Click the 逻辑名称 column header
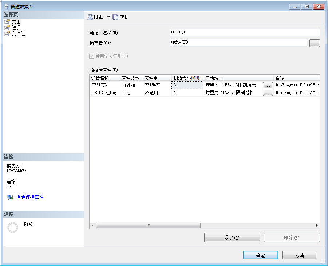The image size is (328, 266). pos(104,78)
